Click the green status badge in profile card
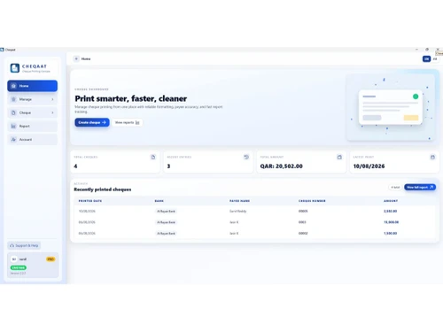Image resolution: width=443 pixels, height=332 pixels. pos(19,267)
